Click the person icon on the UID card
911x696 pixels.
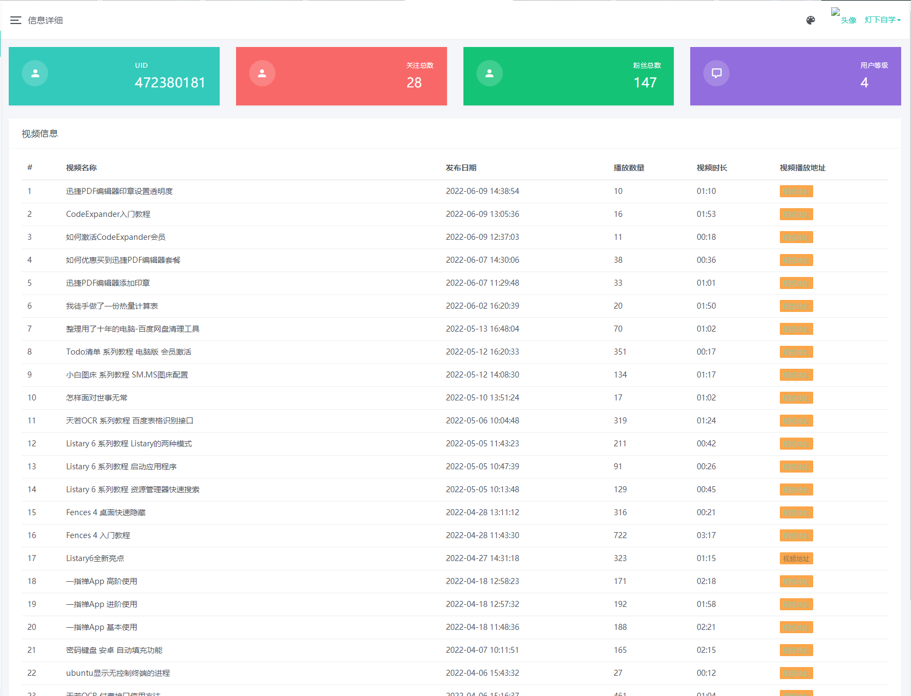tap(35, 73)
